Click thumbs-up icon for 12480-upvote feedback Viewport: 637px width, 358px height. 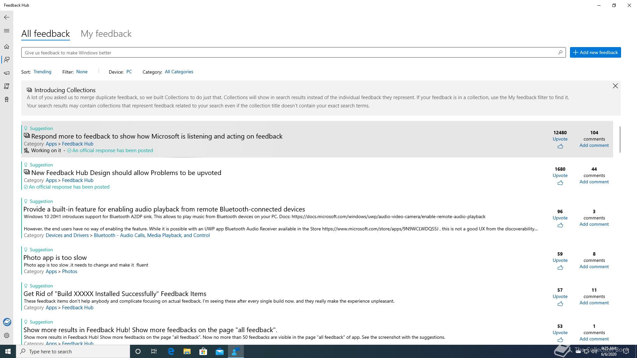coord(560,146)
